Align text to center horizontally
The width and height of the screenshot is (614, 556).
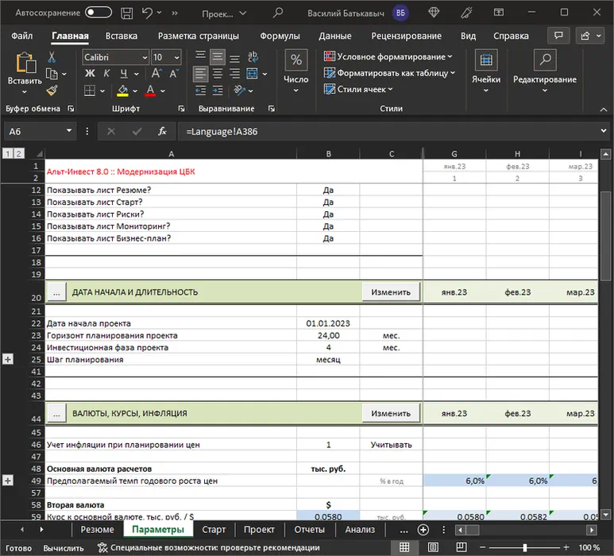pos(218,74)
